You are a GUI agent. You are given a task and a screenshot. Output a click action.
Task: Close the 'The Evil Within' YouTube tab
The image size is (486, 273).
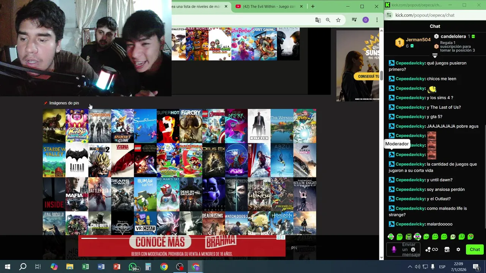[302, 6]
